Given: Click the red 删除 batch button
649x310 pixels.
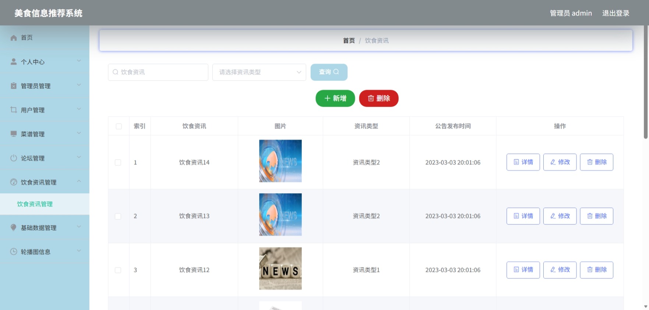Looking at the screenshot, I should [x=379, y=98].
